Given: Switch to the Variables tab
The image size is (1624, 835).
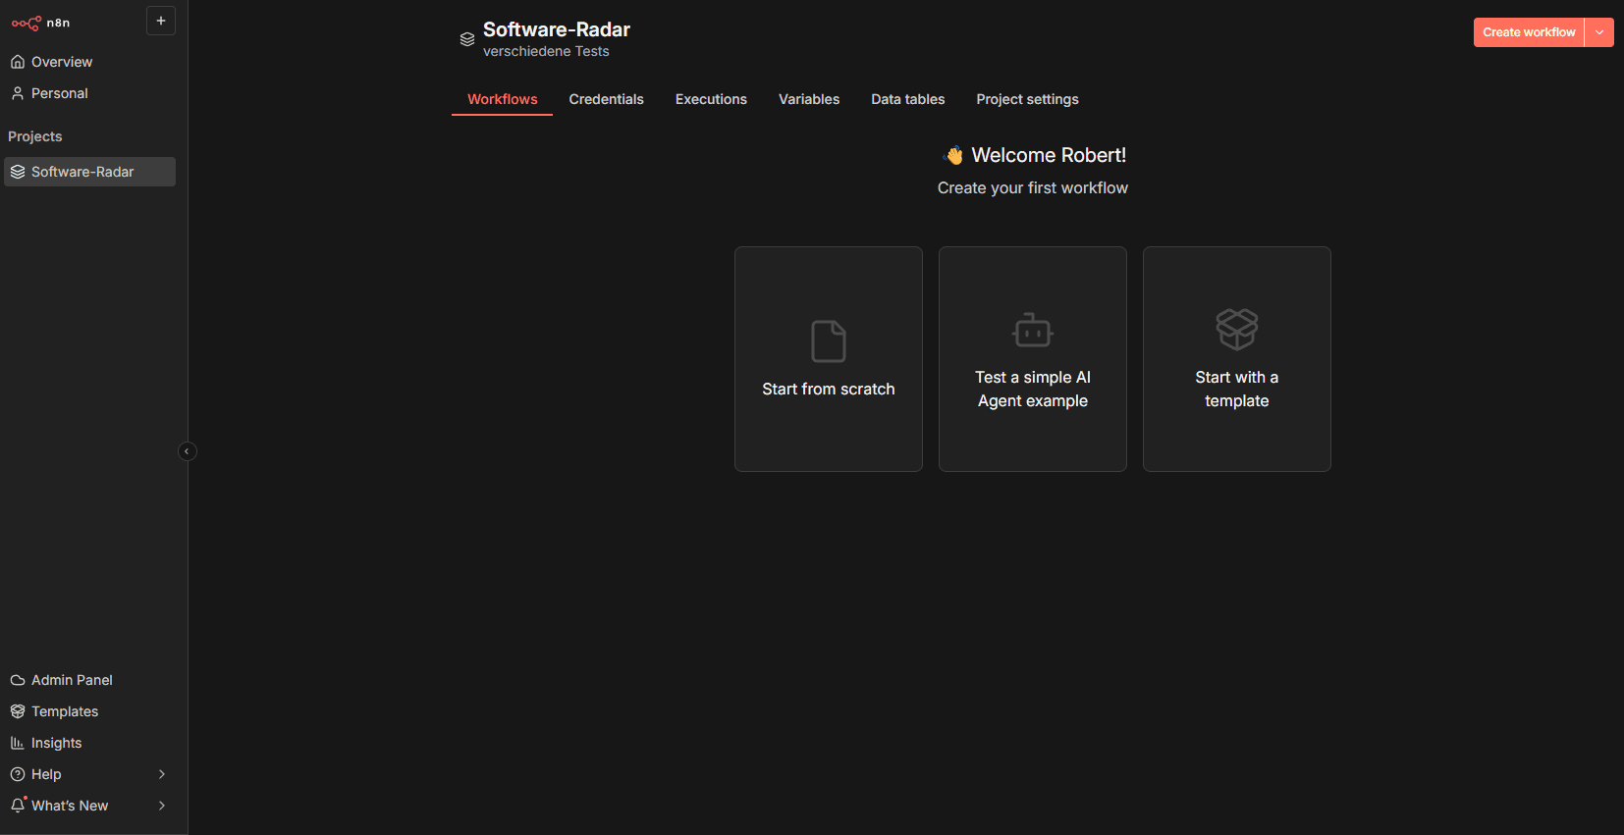Looking at the screenshot, I should (x=809, y=99).
